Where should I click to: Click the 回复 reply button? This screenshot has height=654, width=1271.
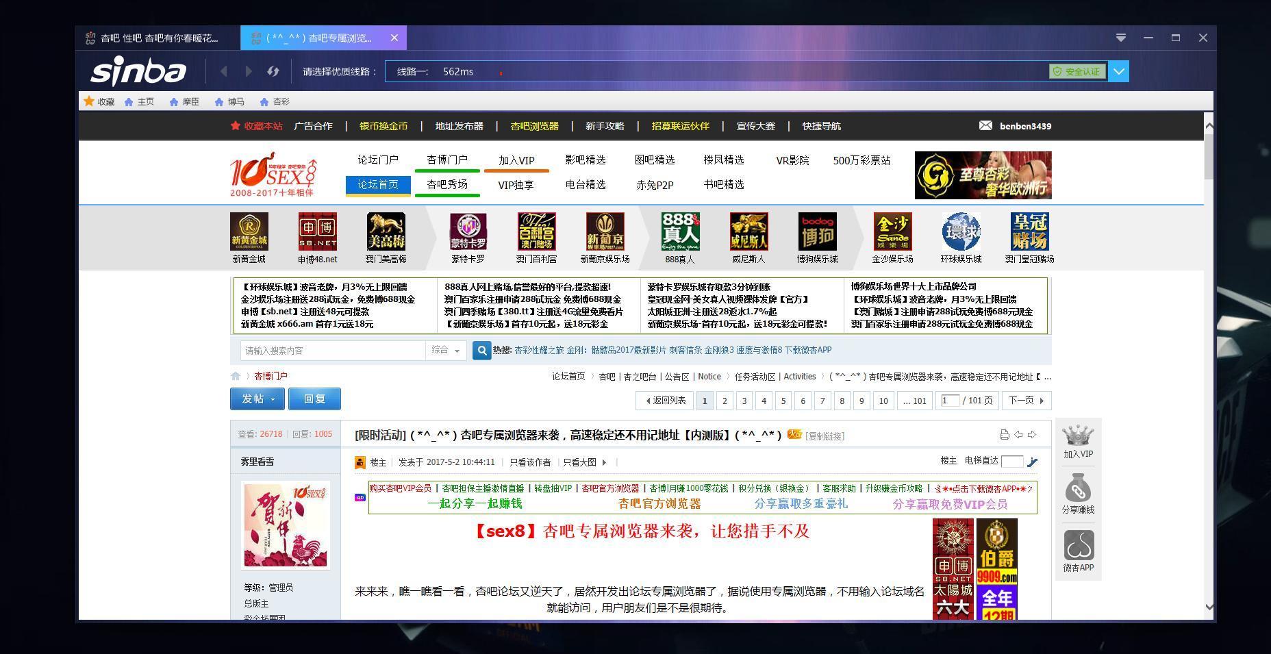click(314, 399)
